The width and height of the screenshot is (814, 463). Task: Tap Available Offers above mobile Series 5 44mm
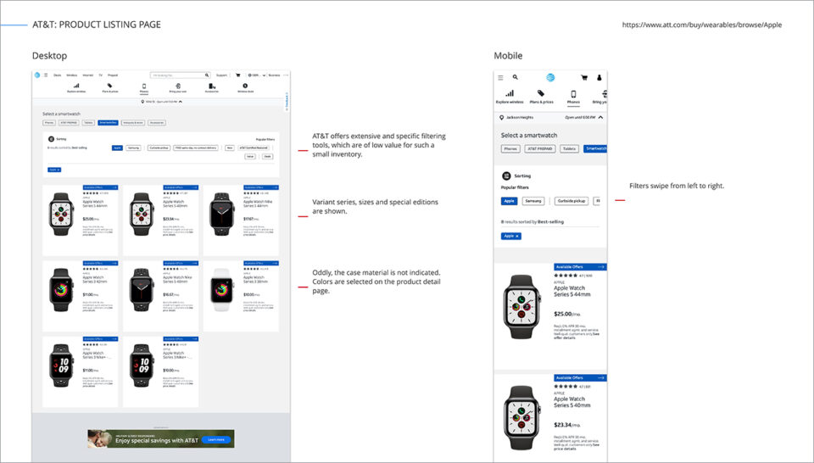[580, 267]
